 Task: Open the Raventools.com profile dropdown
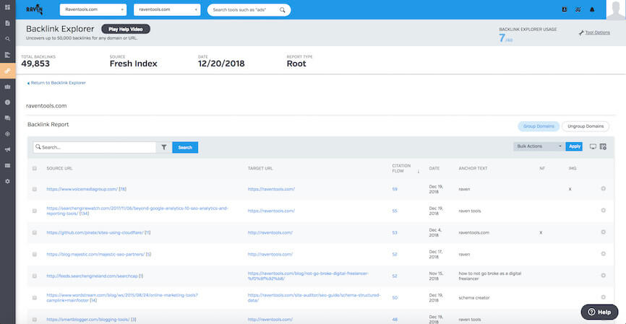93,9
